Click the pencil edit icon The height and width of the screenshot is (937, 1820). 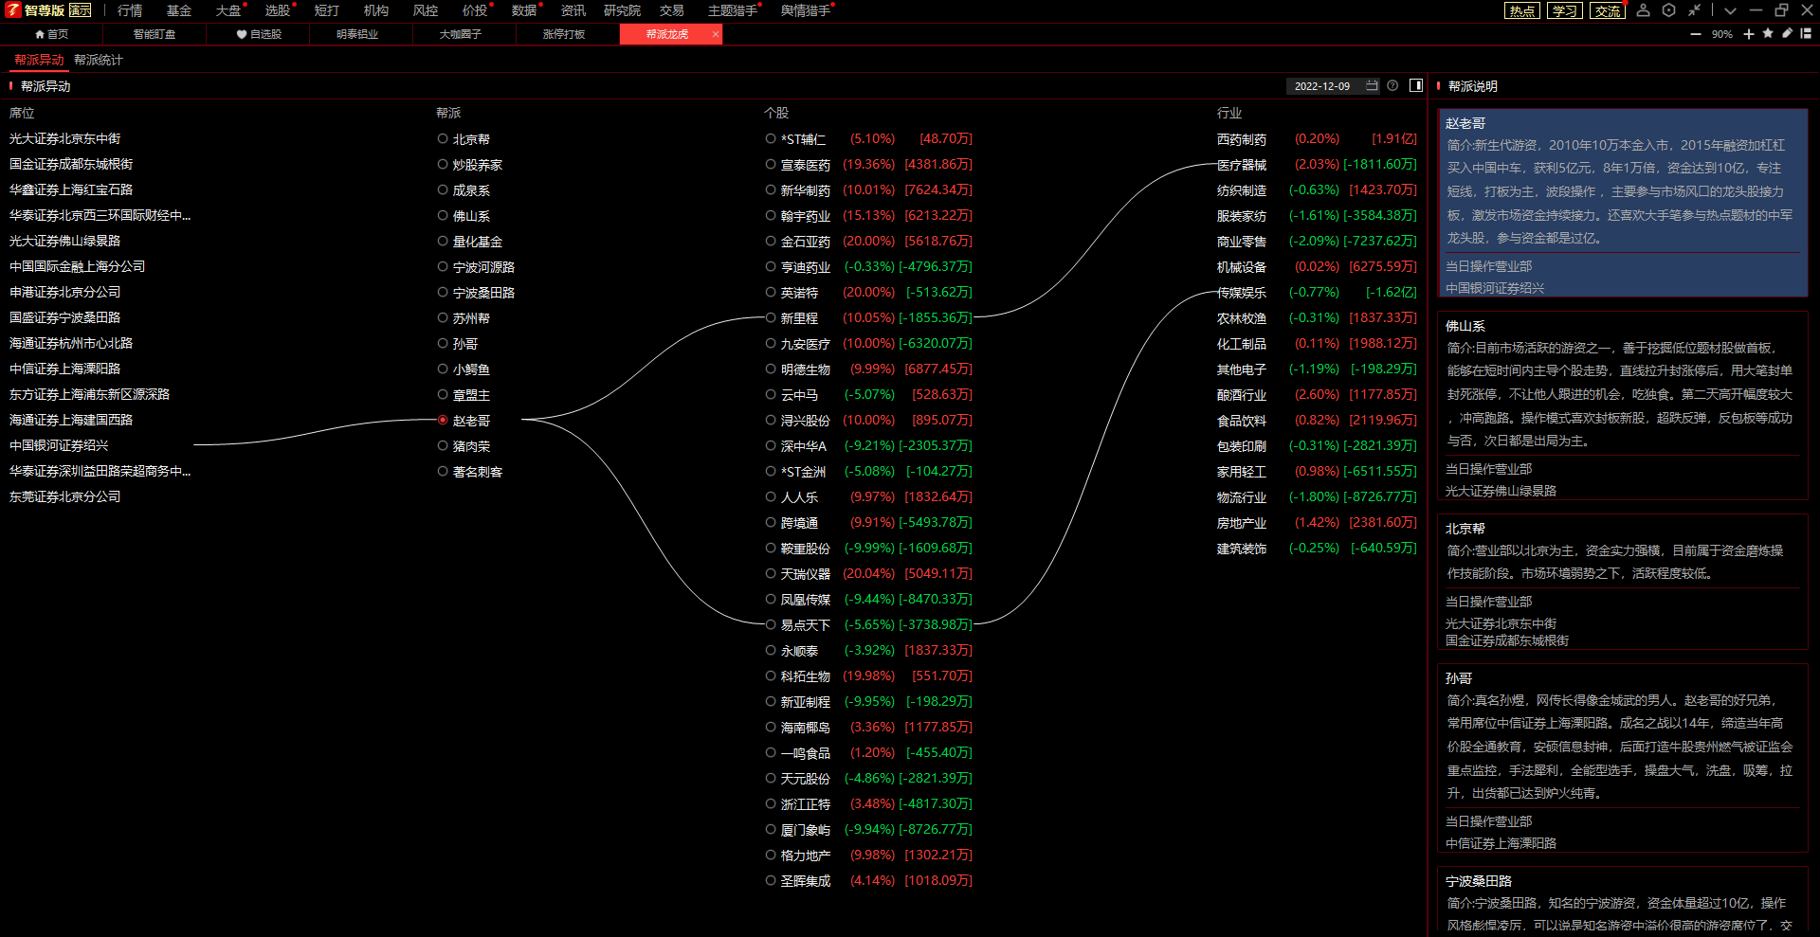[x=1787, y=34]
